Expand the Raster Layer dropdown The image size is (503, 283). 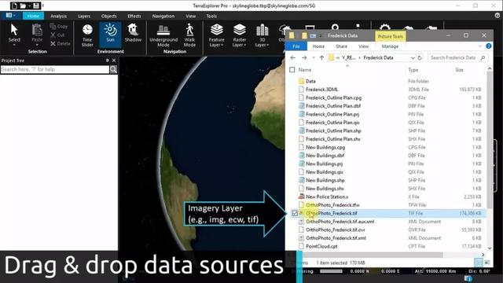(239, 35)
